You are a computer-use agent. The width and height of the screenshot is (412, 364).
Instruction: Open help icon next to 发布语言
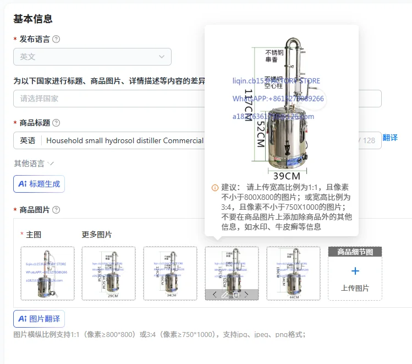point(56,39)
